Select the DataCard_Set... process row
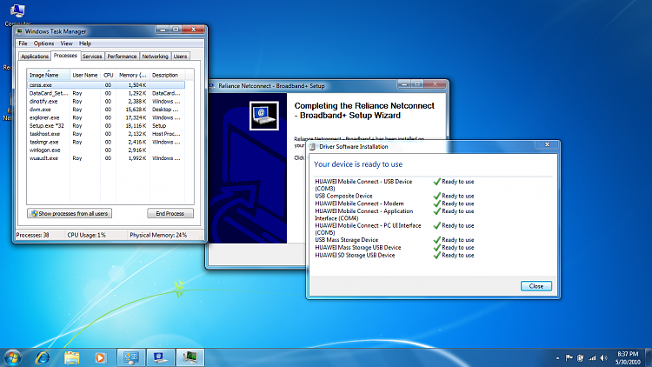652x367 pixels. tap(106, 93)
